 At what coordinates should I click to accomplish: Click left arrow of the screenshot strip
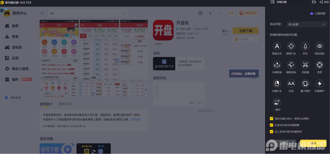(41, 89)
